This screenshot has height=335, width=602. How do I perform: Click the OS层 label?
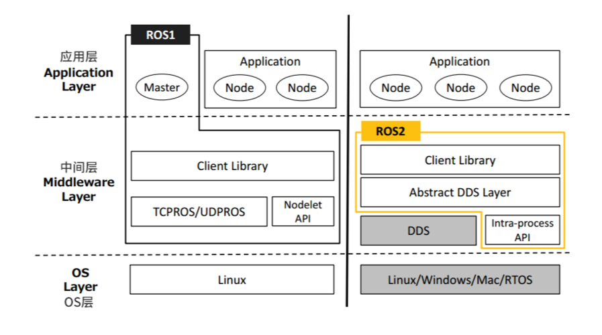coord(79,302)
